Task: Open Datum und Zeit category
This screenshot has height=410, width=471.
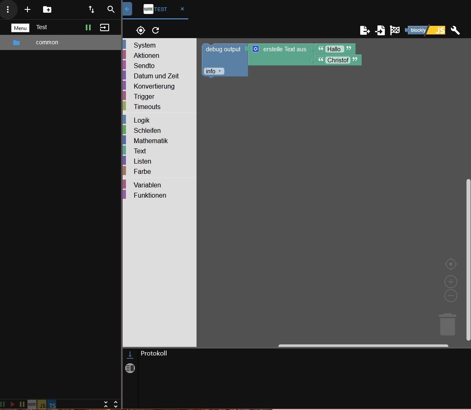Action: pyautogui.click(x=160, y=76)
